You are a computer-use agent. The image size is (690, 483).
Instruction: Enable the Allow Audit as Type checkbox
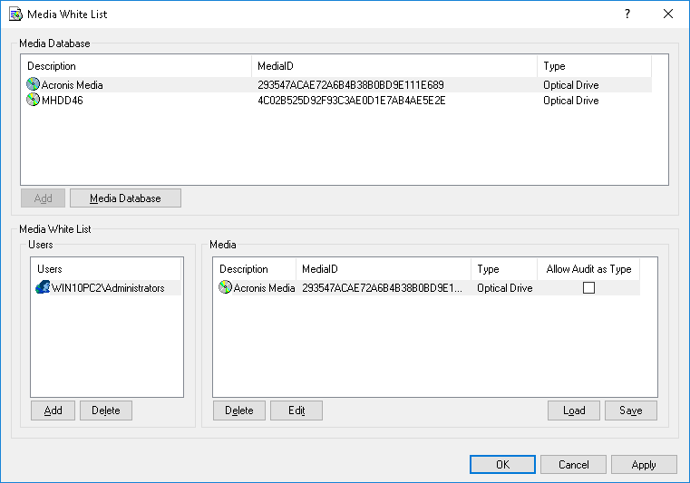coord(588,288)
